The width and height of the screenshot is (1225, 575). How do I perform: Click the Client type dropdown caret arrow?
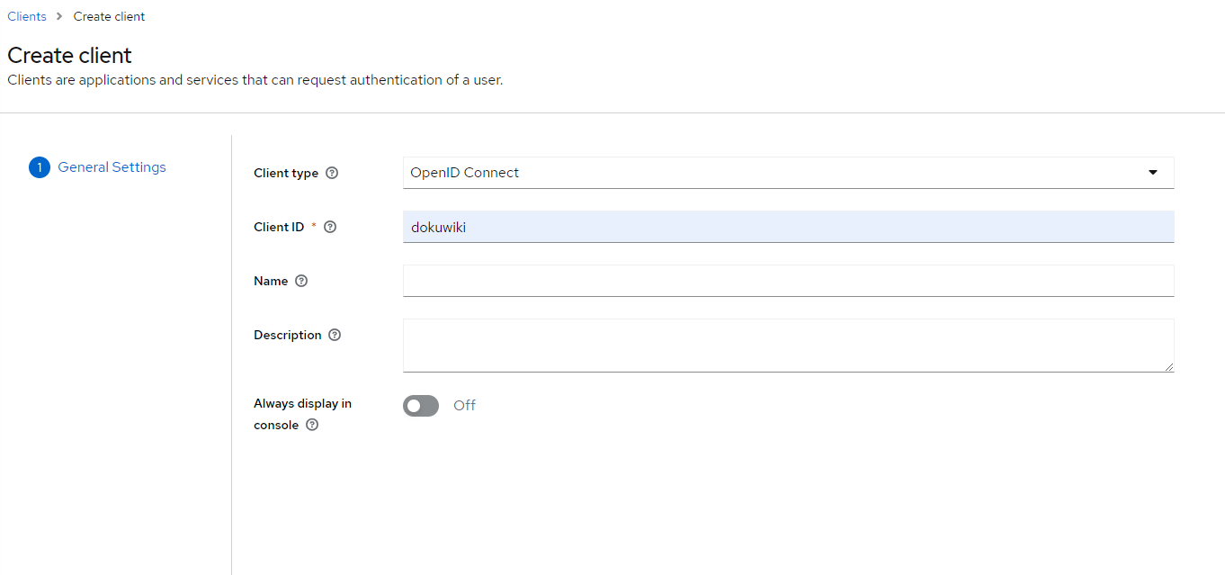tap(1153, 173)
